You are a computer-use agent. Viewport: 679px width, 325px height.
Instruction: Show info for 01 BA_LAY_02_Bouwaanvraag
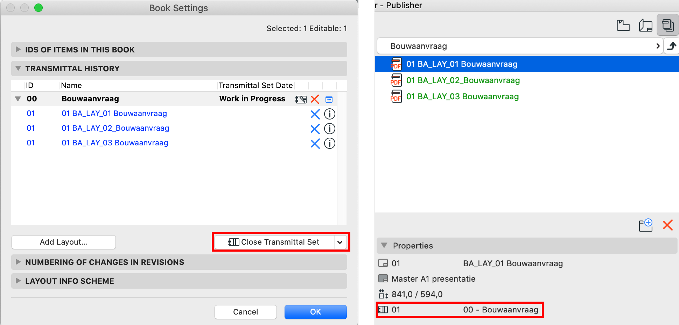coord(330,129)
